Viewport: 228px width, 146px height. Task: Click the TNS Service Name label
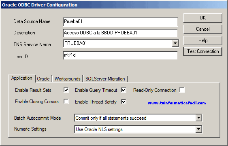click(x=32, y=44)
